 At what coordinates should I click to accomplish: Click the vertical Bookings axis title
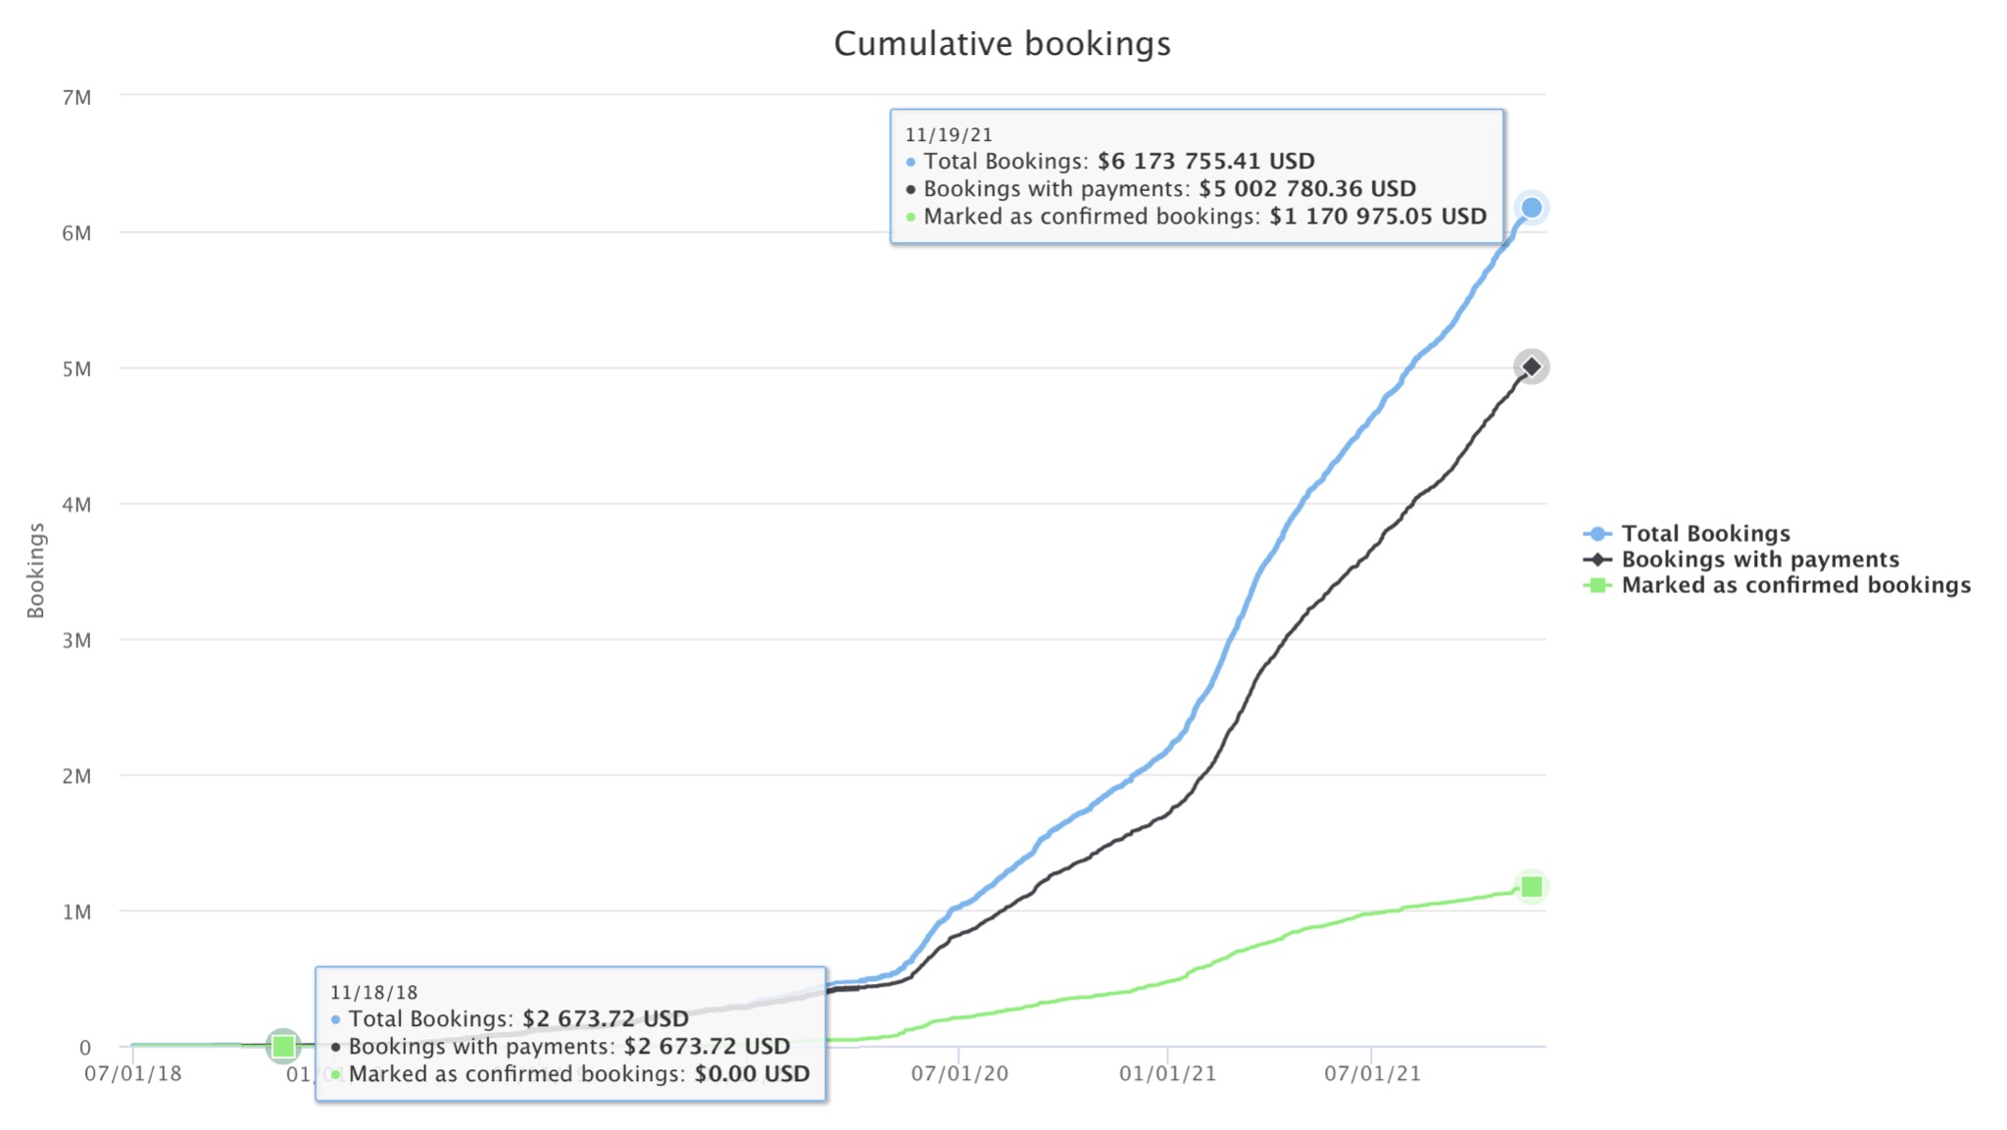[x=36, y=570]
